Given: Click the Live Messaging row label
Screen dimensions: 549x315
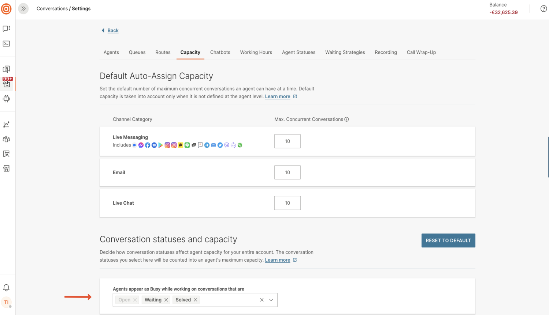Looking at the screenshot, I should click(130, 137).
